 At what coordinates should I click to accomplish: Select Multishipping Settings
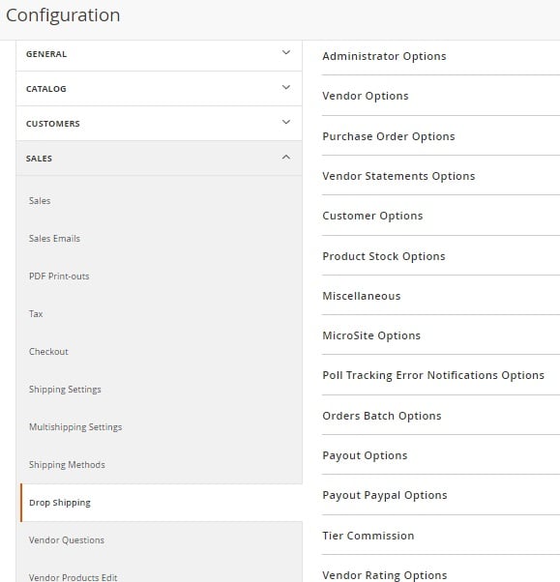click(x=75, y=427)
